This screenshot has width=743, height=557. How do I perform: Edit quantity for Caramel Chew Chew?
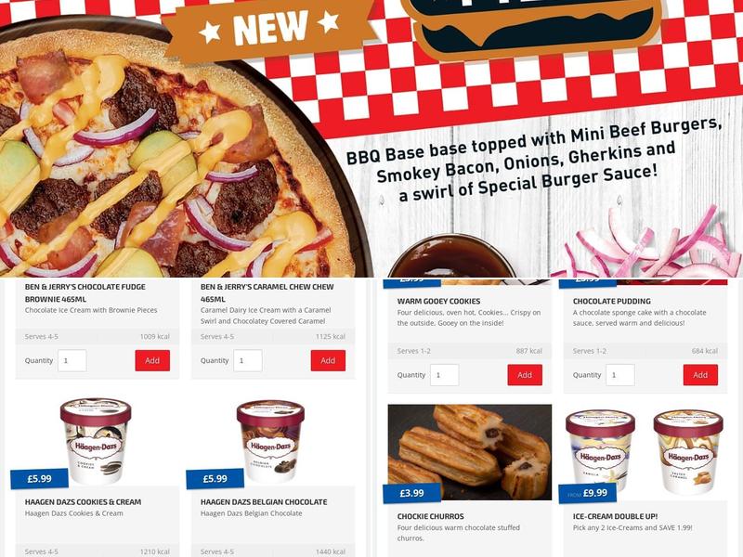248,360
